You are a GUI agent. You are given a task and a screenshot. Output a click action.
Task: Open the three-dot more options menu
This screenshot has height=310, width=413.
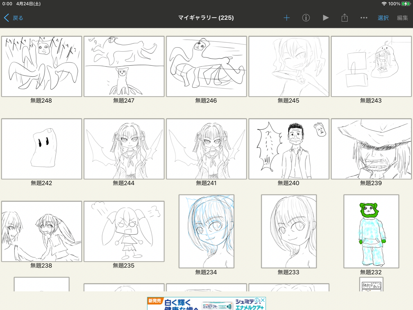coord(364,18)
